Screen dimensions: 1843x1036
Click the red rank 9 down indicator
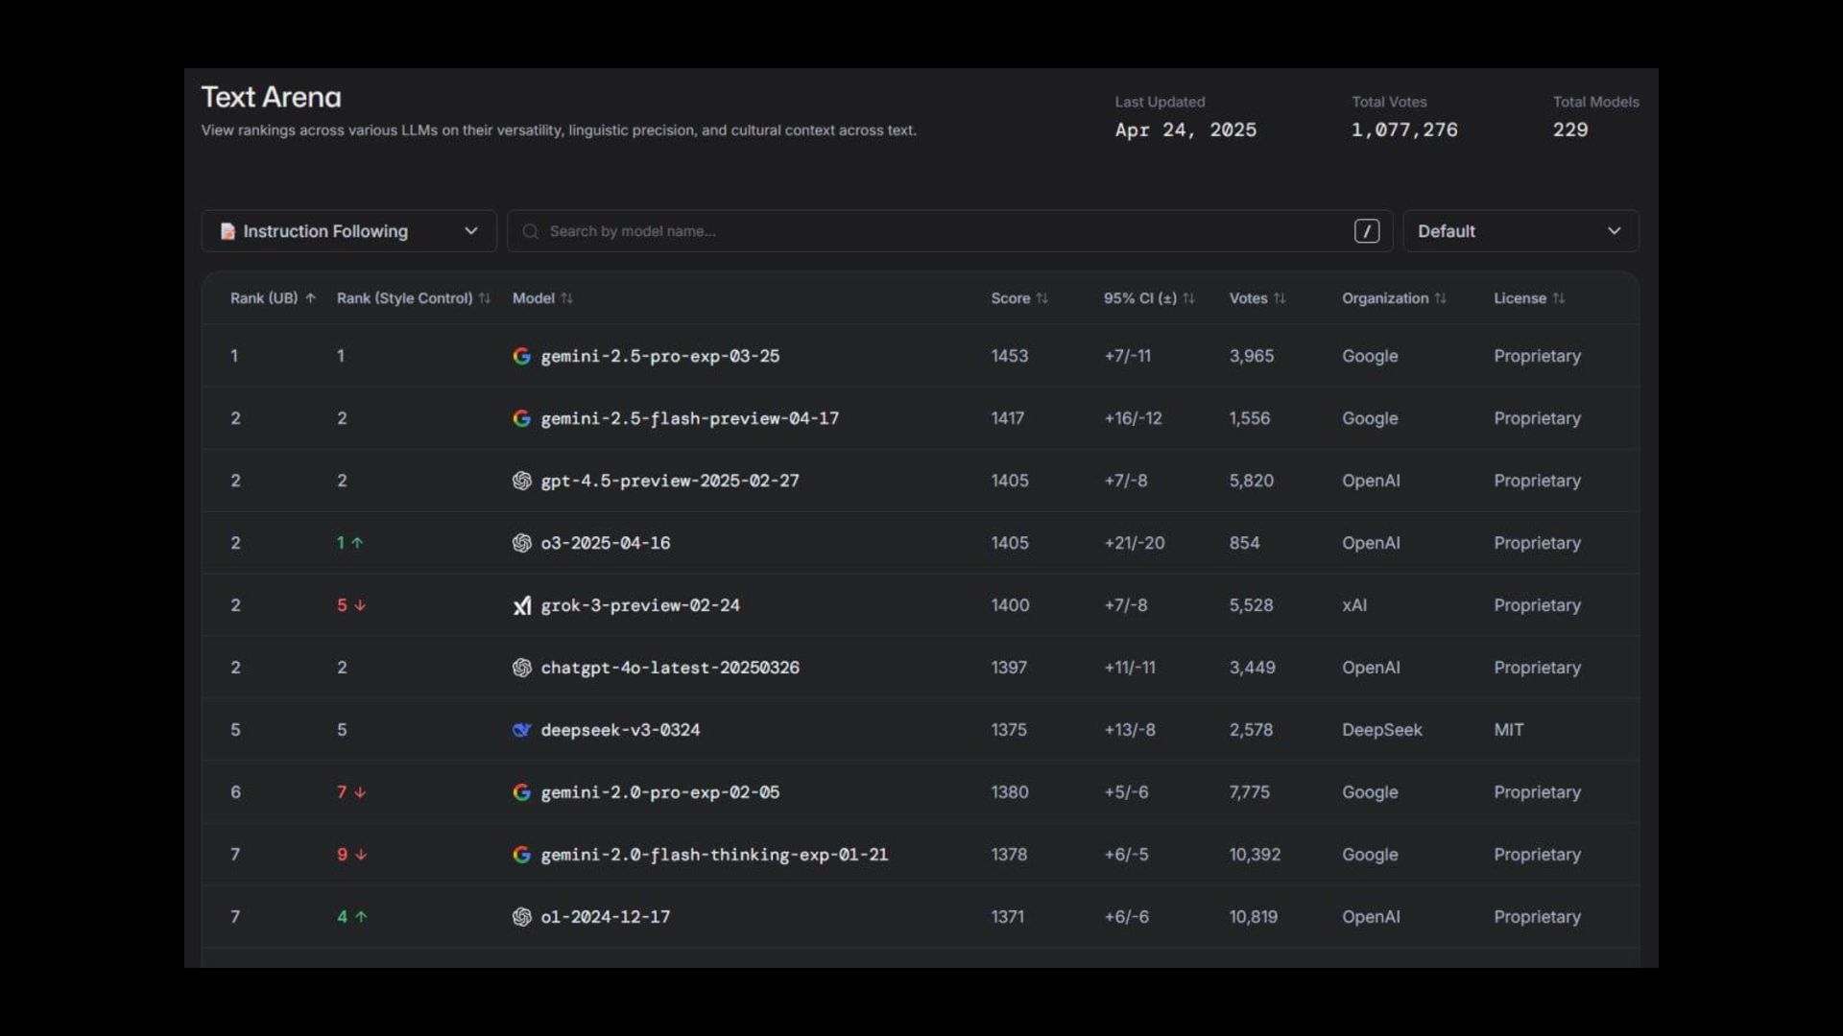tap(351, 855)
